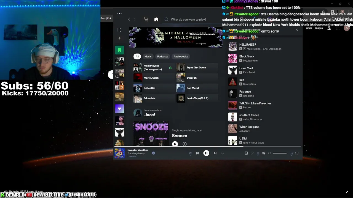Open the Labs flask icon in browser
This screenshot has width=353, height=198.
[329, 28]
